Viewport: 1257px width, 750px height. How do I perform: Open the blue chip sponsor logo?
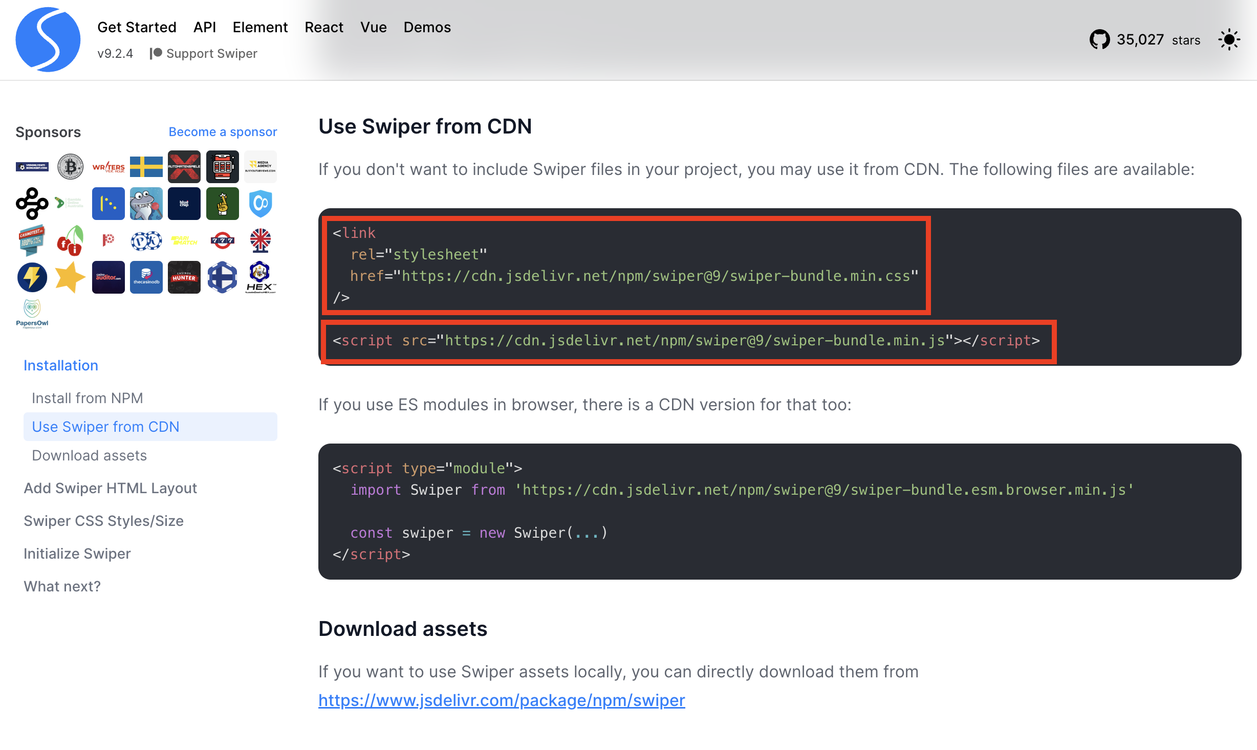click(184, 204)
